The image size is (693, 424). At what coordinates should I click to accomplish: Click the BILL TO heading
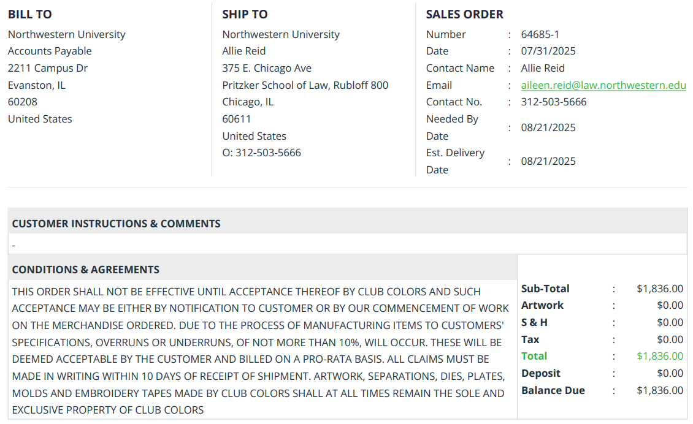pos(30,14)
